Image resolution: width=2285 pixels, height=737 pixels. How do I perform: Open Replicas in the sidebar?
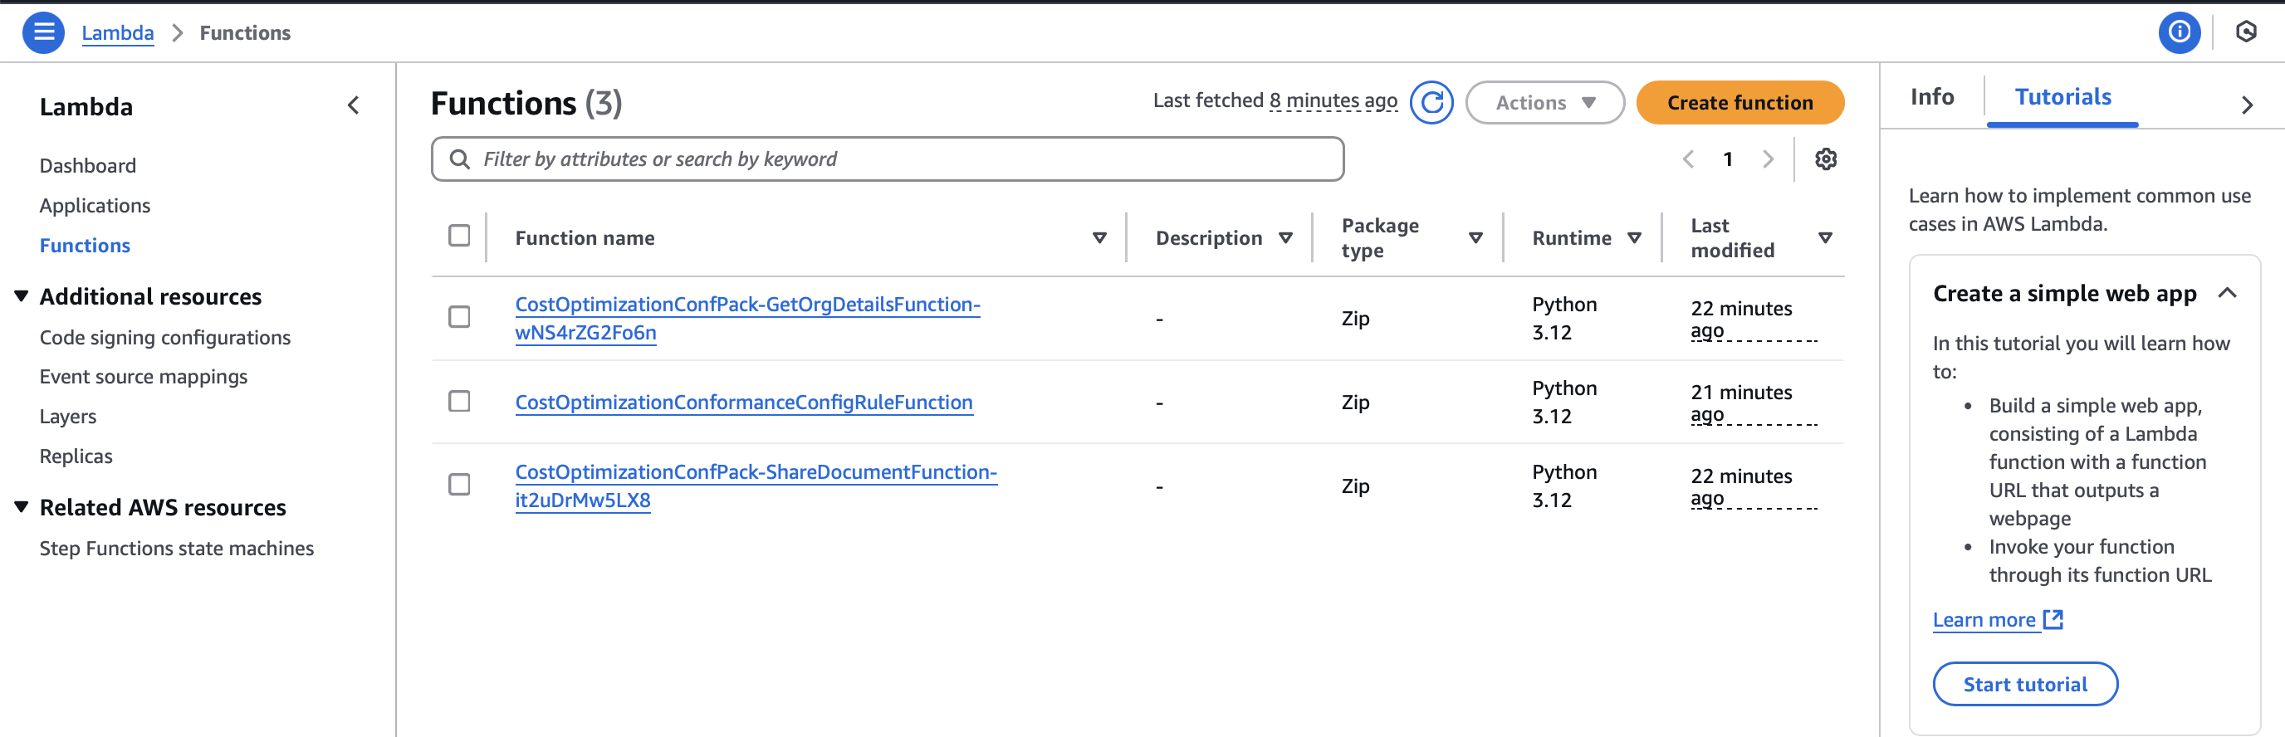(76, 456)
